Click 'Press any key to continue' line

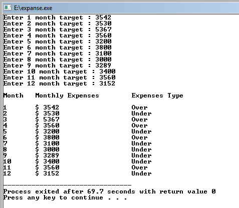65,197
